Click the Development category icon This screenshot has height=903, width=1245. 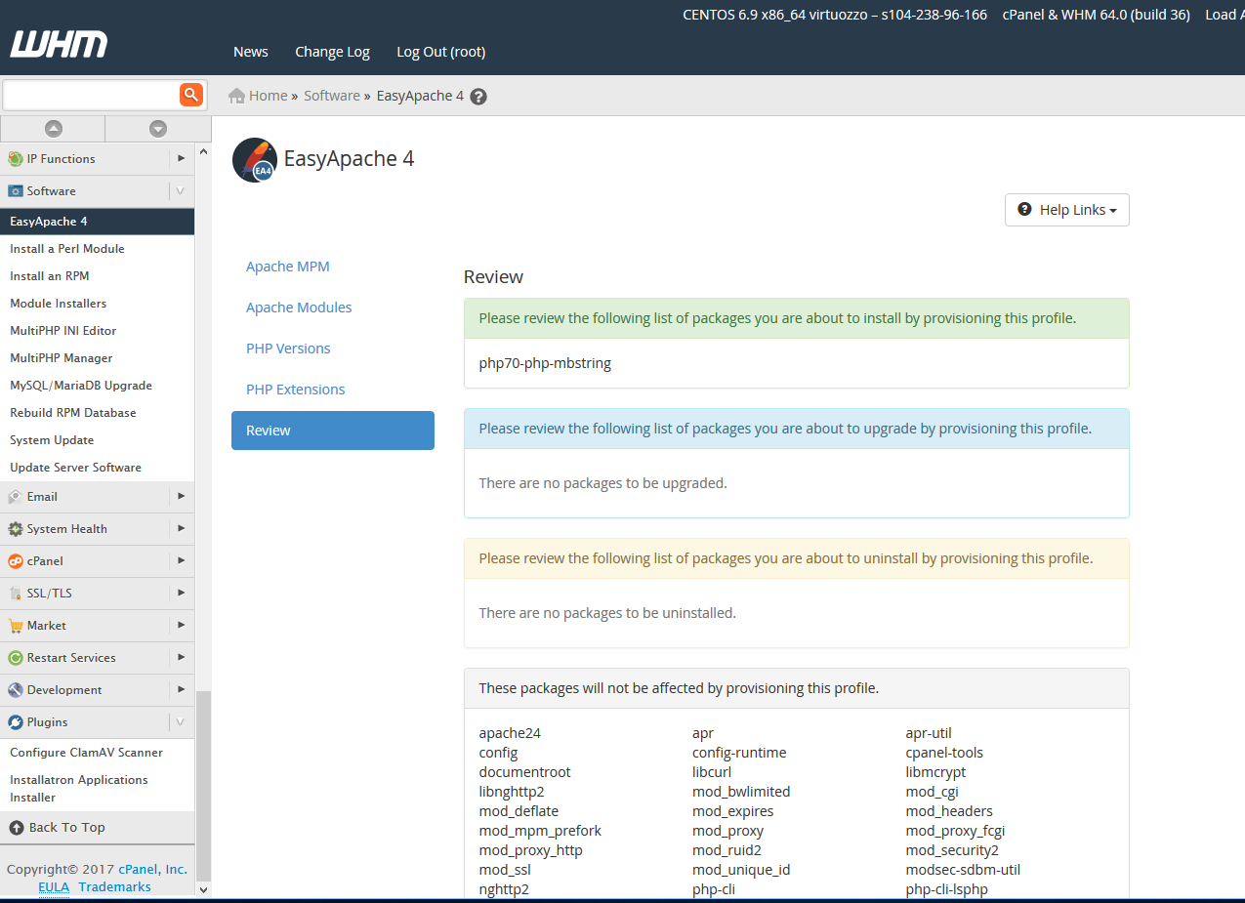(x=15, y=690)
